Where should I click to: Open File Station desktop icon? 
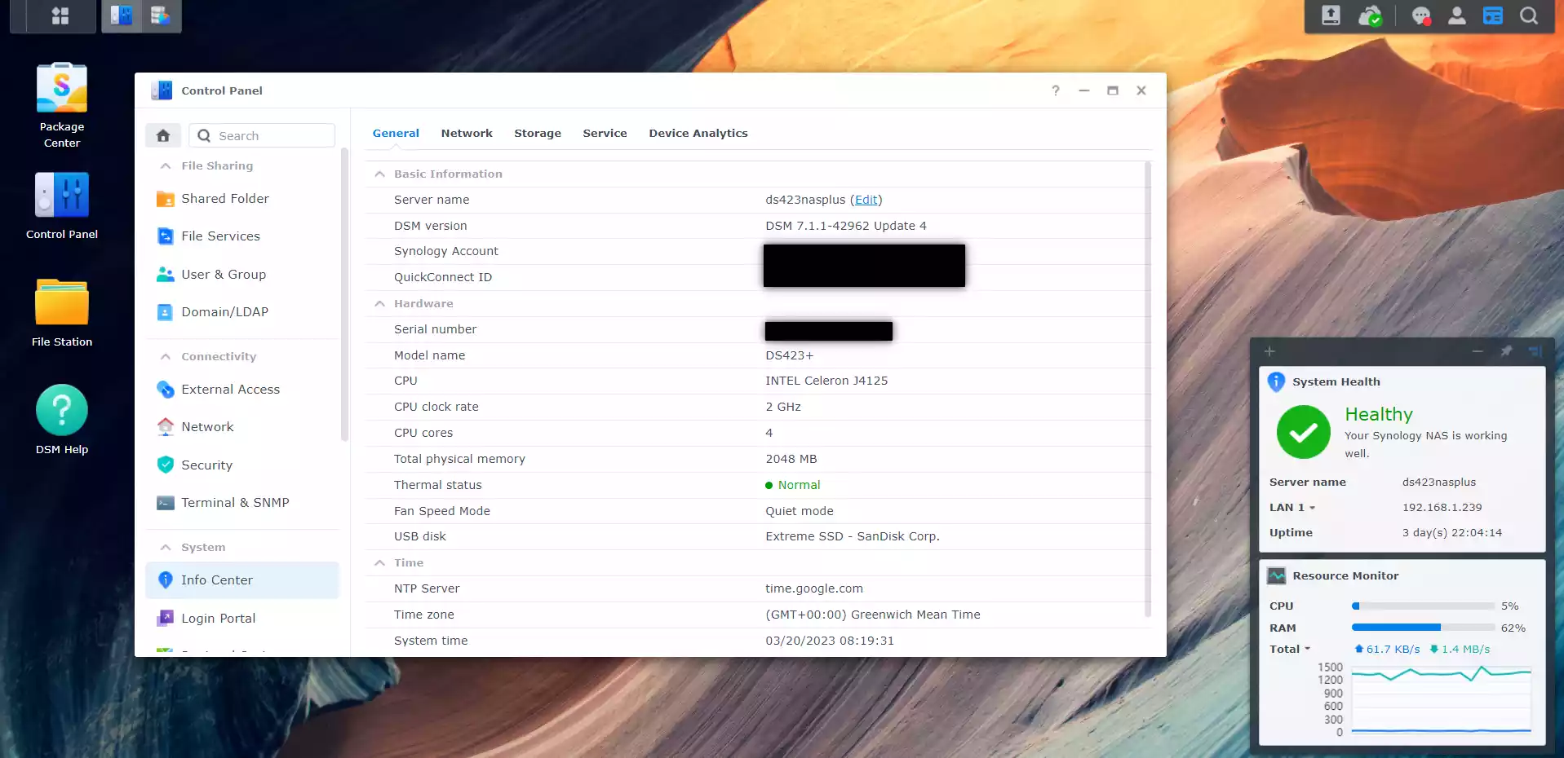point(62,313)
